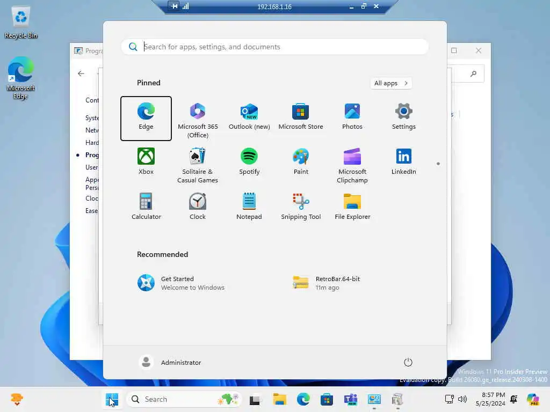
Task: Open the power options button
Action: [408, 362]
